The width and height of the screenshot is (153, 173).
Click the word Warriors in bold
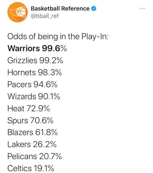point(24,48)
